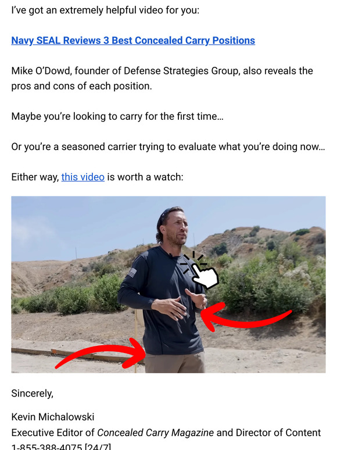
Task: Click the khaki pants in the video image
Action: coord(175,362)
